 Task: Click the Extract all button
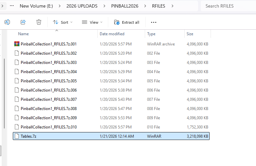(127, 22)
